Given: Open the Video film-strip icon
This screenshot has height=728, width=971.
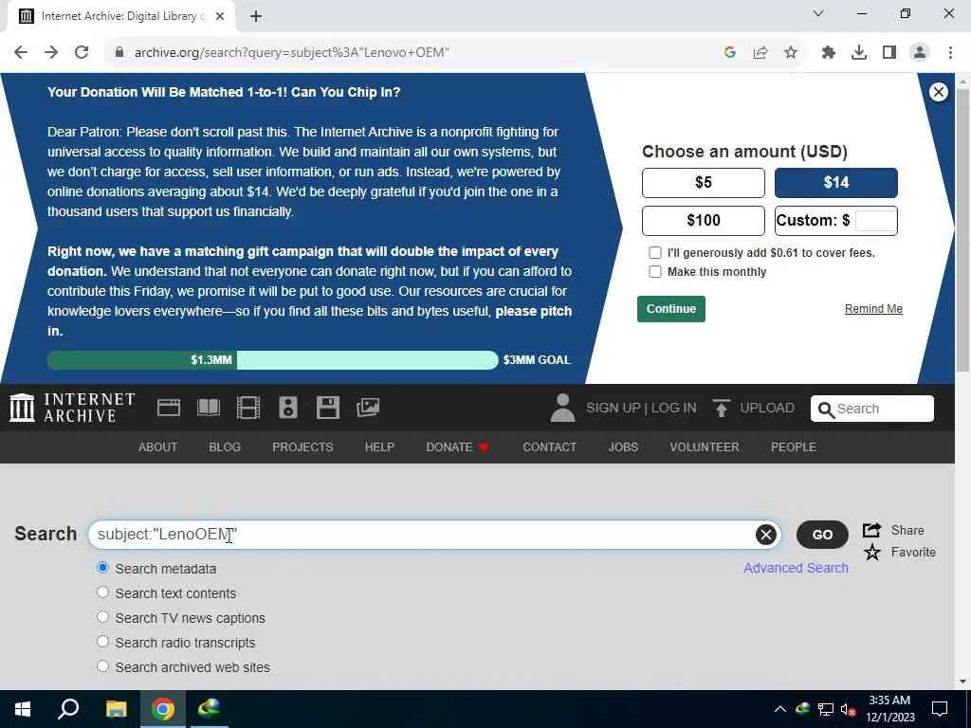Looking at the screenshot, I should coord(248,408).
